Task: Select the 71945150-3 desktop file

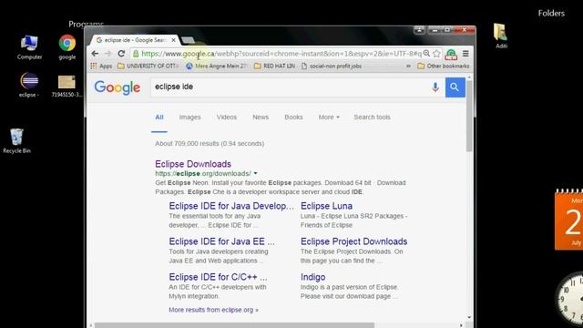Action: coord(66,87)
